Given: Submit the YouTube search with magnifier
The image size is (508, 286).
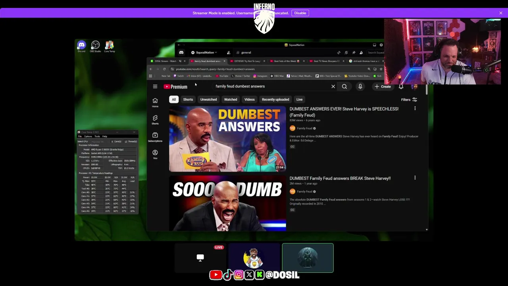Looking at the screenshot, I should pyautogui.click(x=344, y=87).
